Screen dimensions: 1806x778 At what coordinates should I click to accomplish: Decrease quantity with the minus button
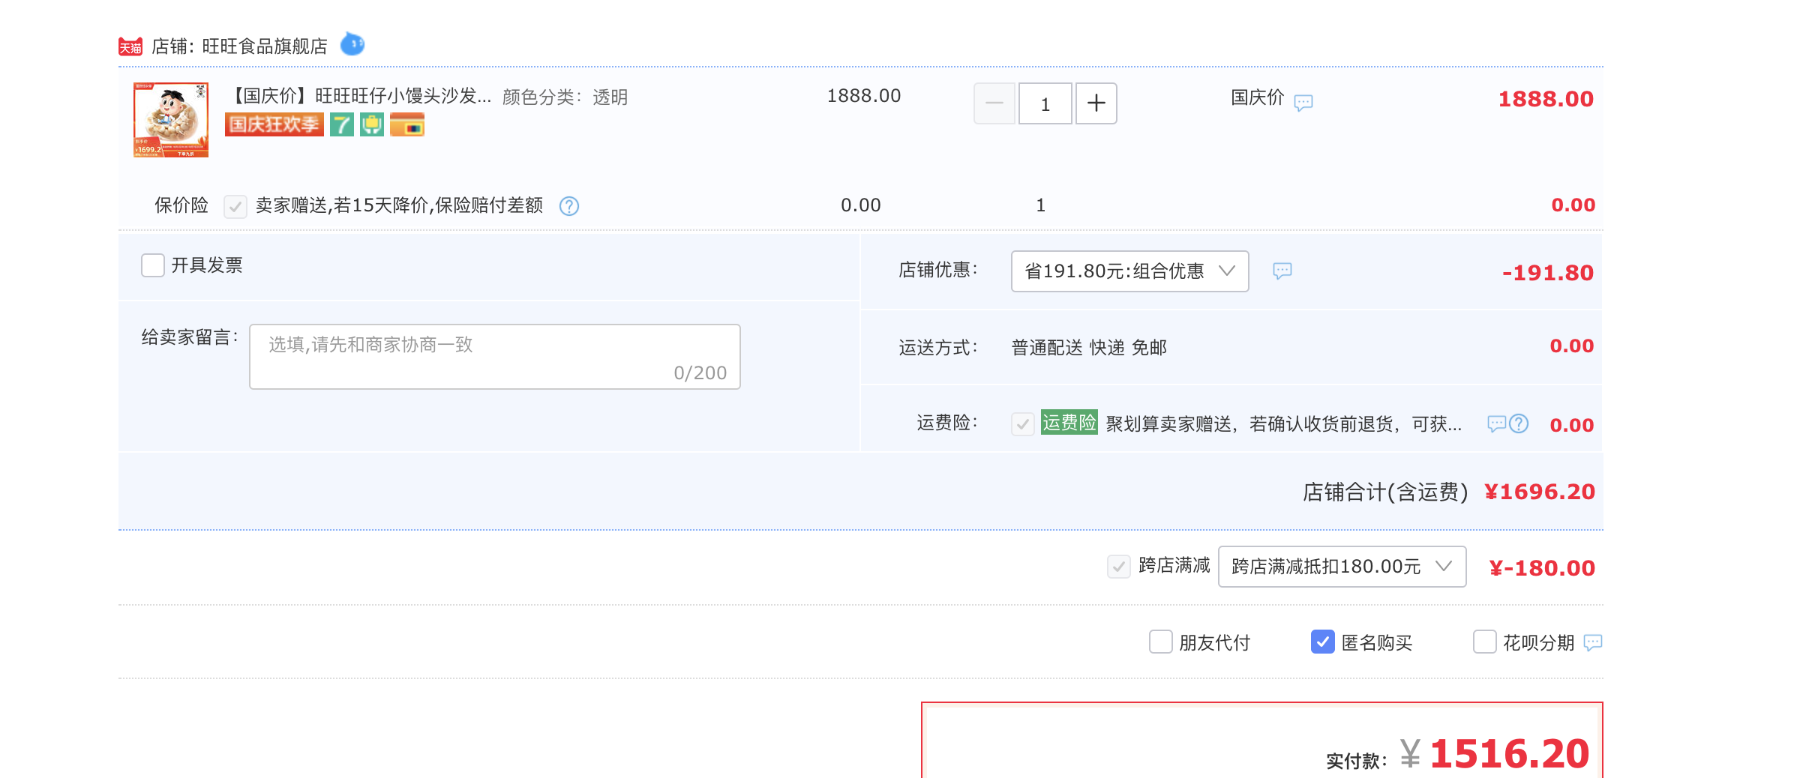click(994, 103)
